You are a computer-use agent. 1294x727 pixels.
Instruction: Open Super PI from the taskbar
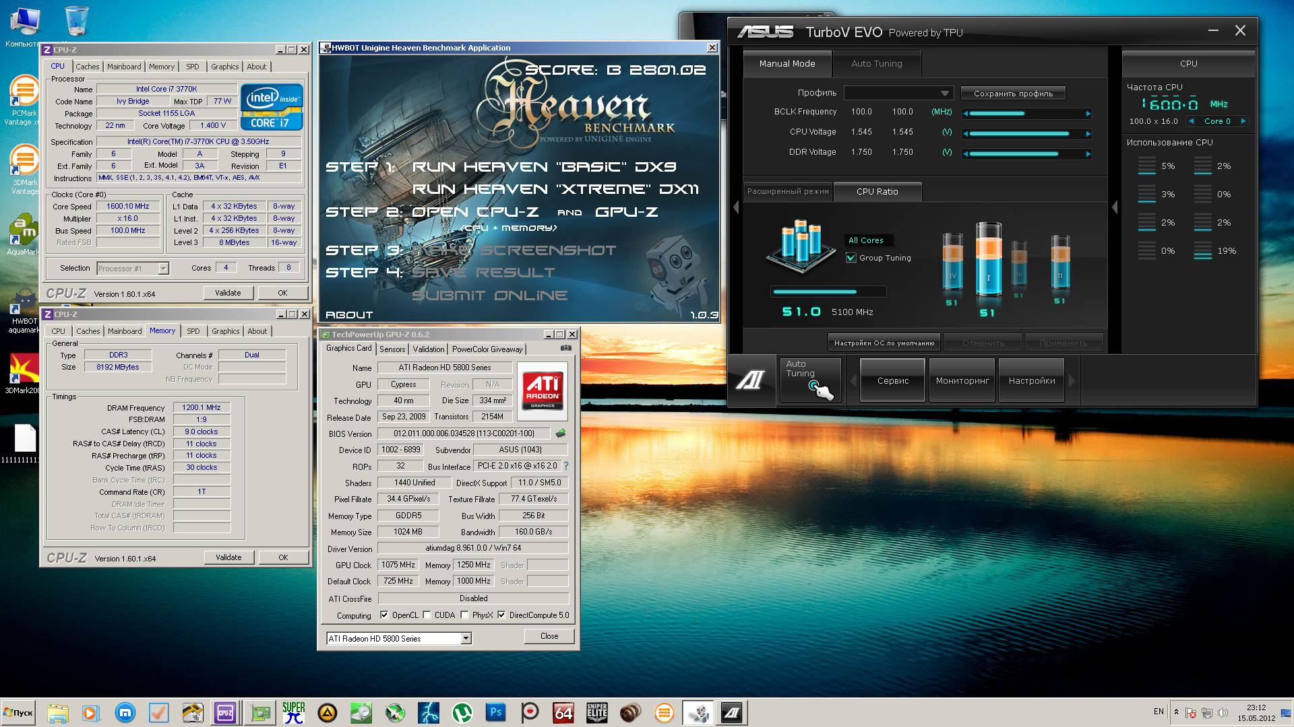[293, 713]
